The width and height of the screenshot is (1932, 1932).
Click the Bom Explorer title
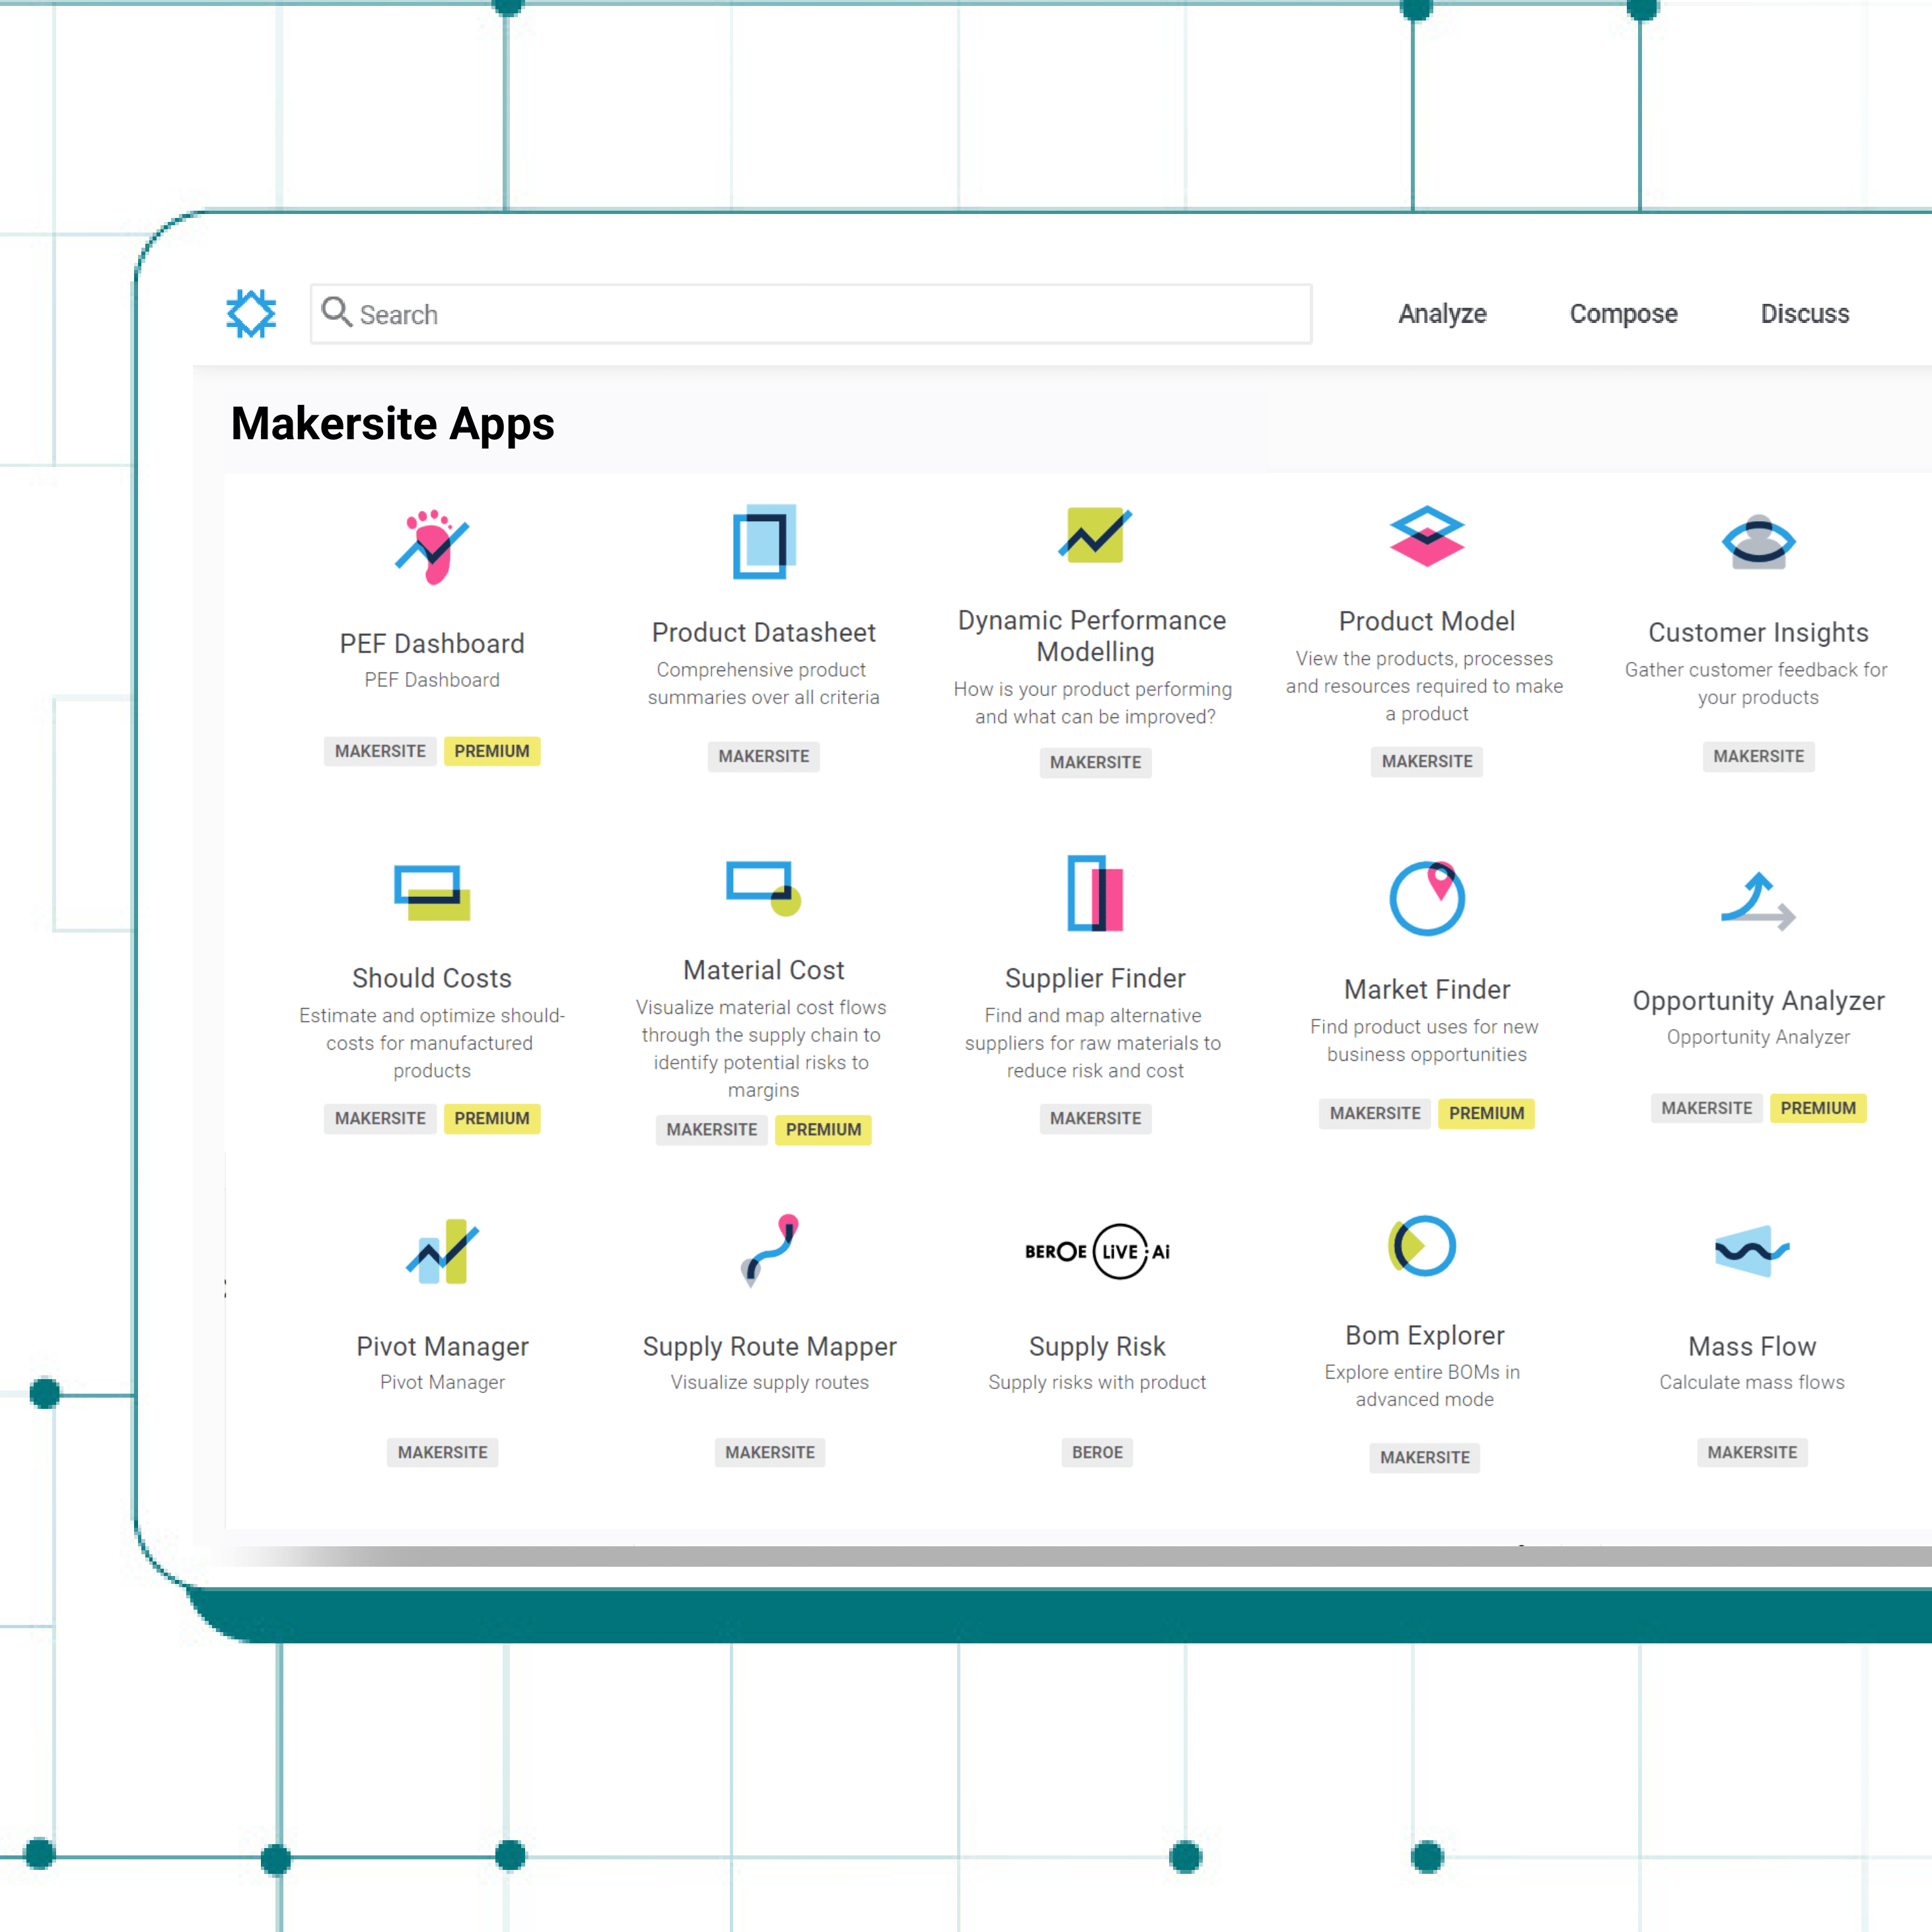pyautogui.click(x=1425, y=1335)
